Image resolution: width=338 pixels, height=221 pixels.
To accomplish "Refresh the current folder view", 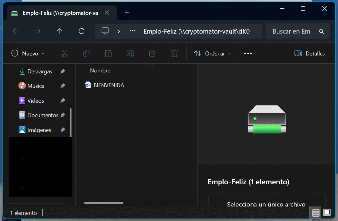I will (82, 31).
